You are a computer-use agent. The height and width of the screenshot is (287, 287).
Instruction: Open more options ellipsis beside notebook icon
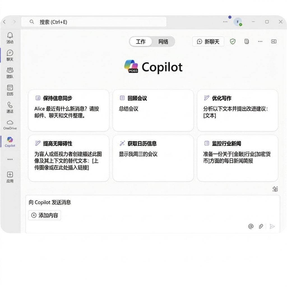260,41
